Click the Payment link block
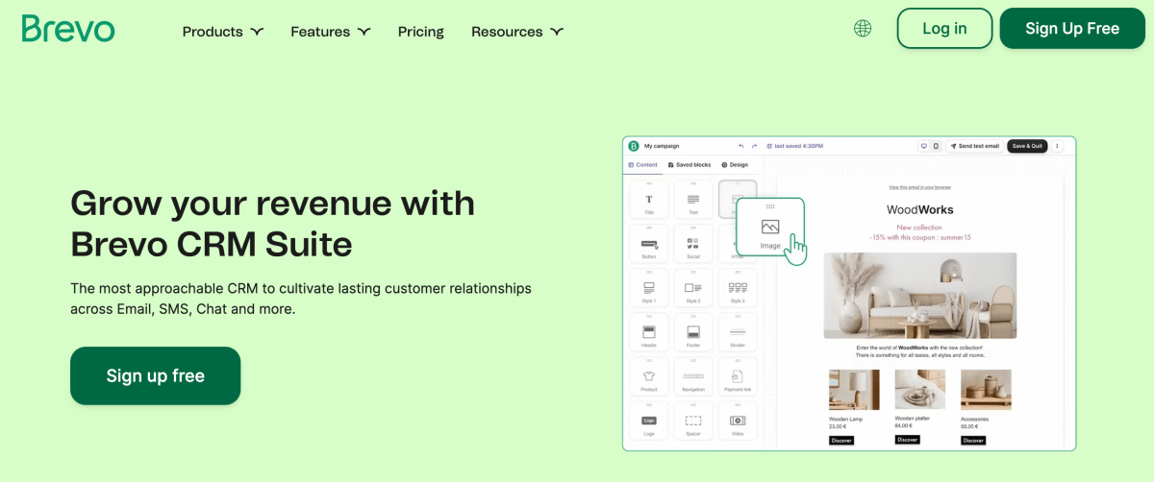Viewport: 1154px width, 482px height. pos(738,379)
